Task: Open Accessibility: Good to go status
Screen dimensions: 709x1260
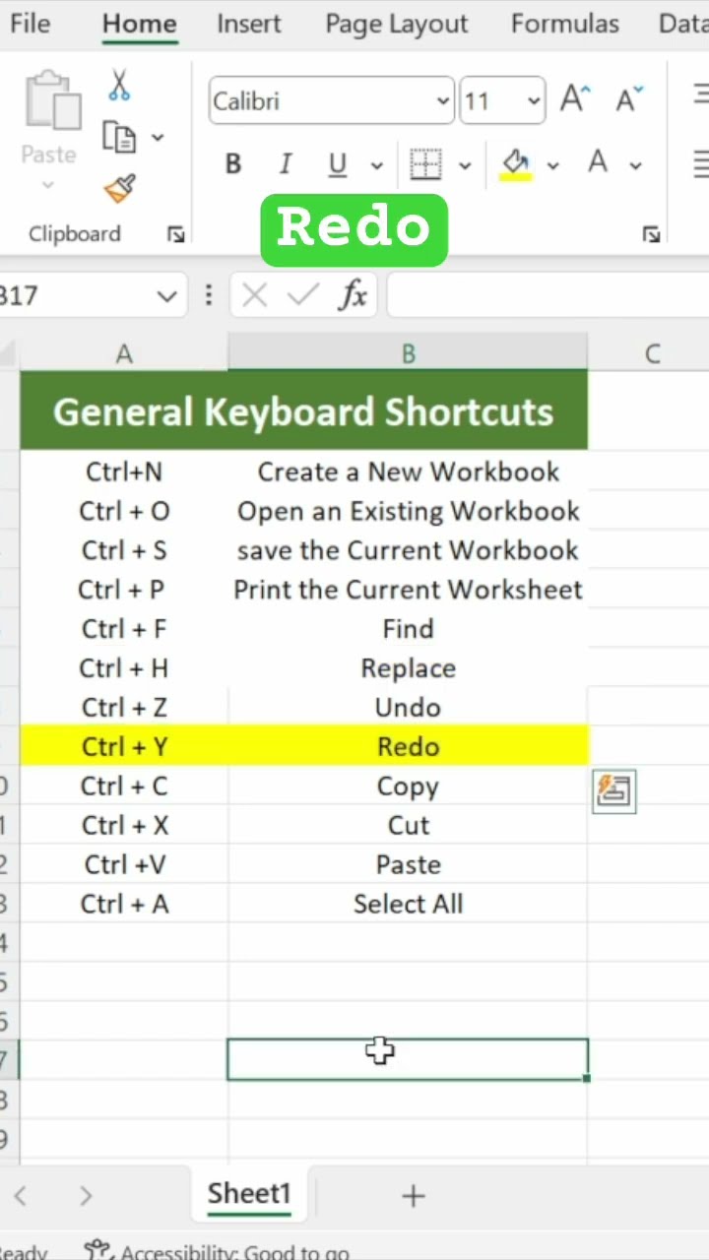Action: click(x=217, y=1252)
